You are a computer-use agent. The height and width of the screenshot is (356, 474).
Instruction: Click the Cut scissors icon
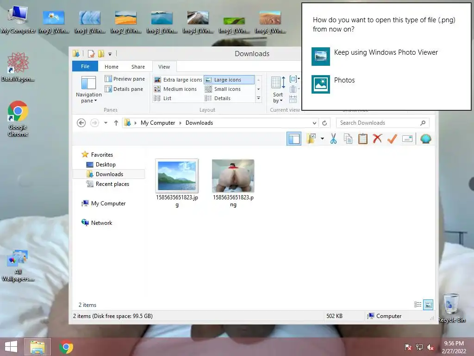coord(333,139)
